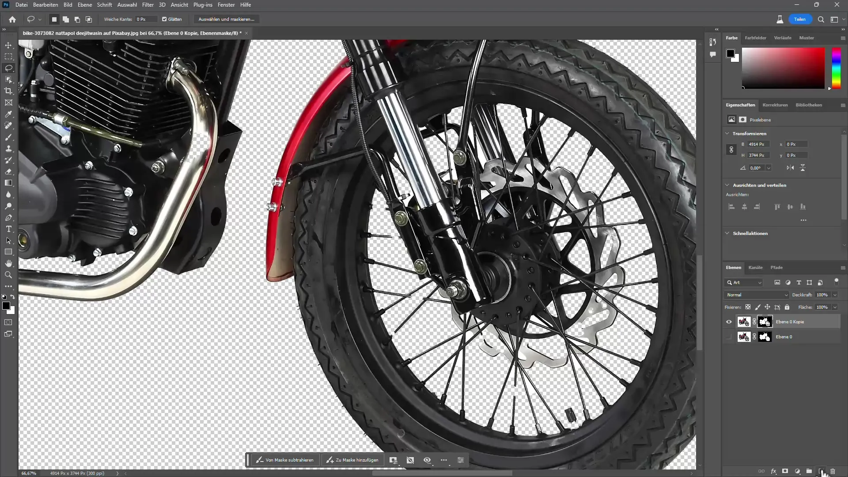Select the Frame tool
Image resolution: width=848 pixels, height=477 pixels.
(x=8, y=102)
